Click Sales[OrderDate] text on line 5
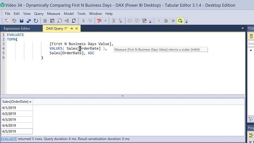254x143 pixels. coord(67,53)
